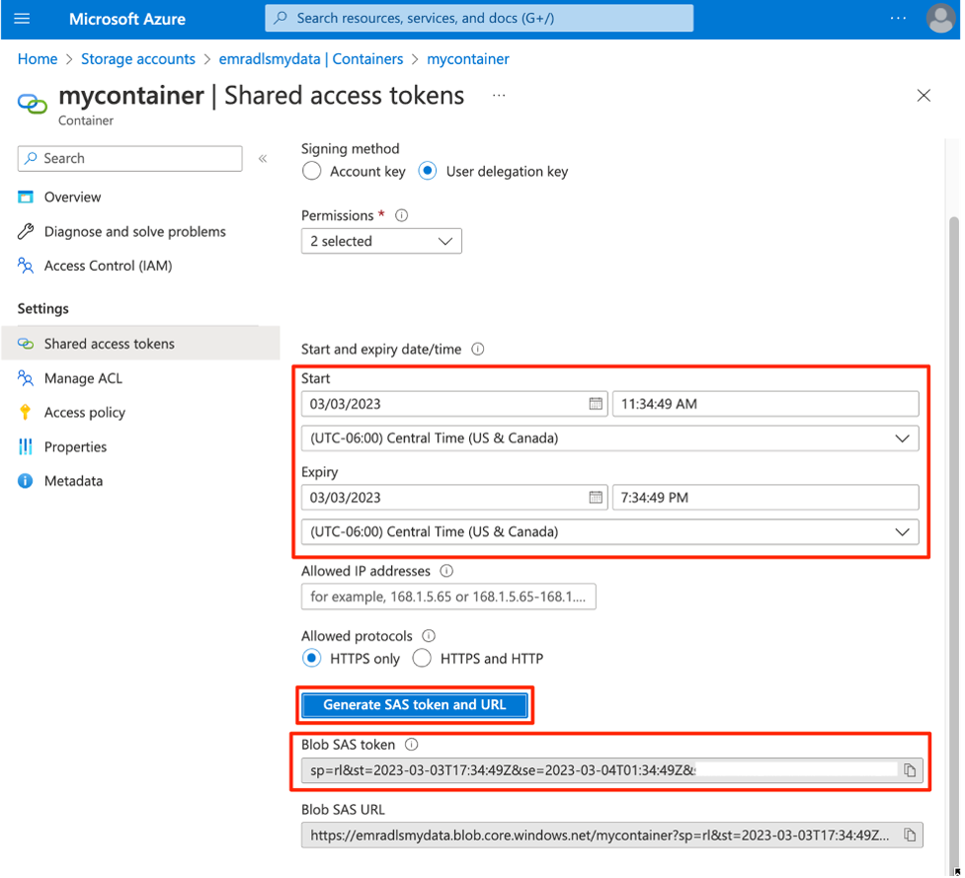The width and height of the screenshot is (965, 878).
Task: Select Shared access tokens menu item
Action: pyautogui.click(x=140, y=344)
